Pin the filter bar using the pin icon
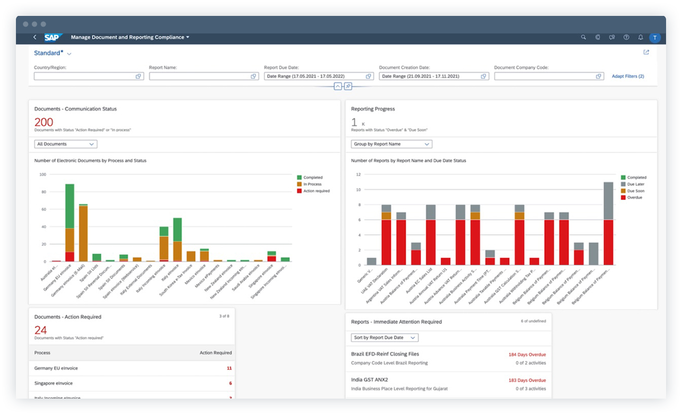The width and height of the screenshot is (682, 414). click(x=347, y=86)
